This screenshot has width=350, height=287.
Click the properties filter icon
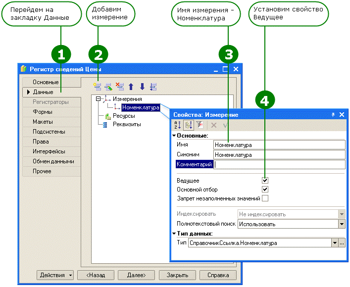pos(200,126)
